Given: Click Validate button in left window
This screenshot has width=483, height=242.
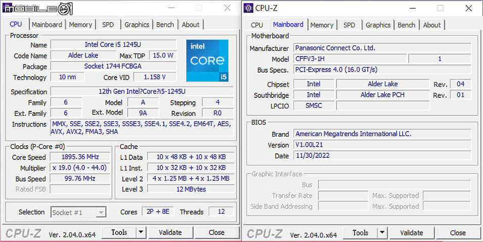Looking at the screenshot, I should (170, 232).
